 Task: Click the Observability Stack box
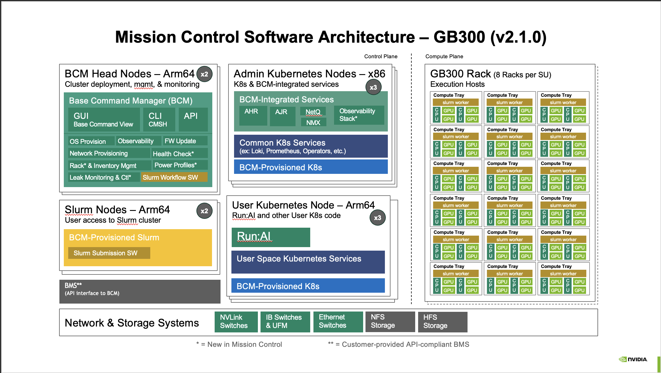point(359,115)
